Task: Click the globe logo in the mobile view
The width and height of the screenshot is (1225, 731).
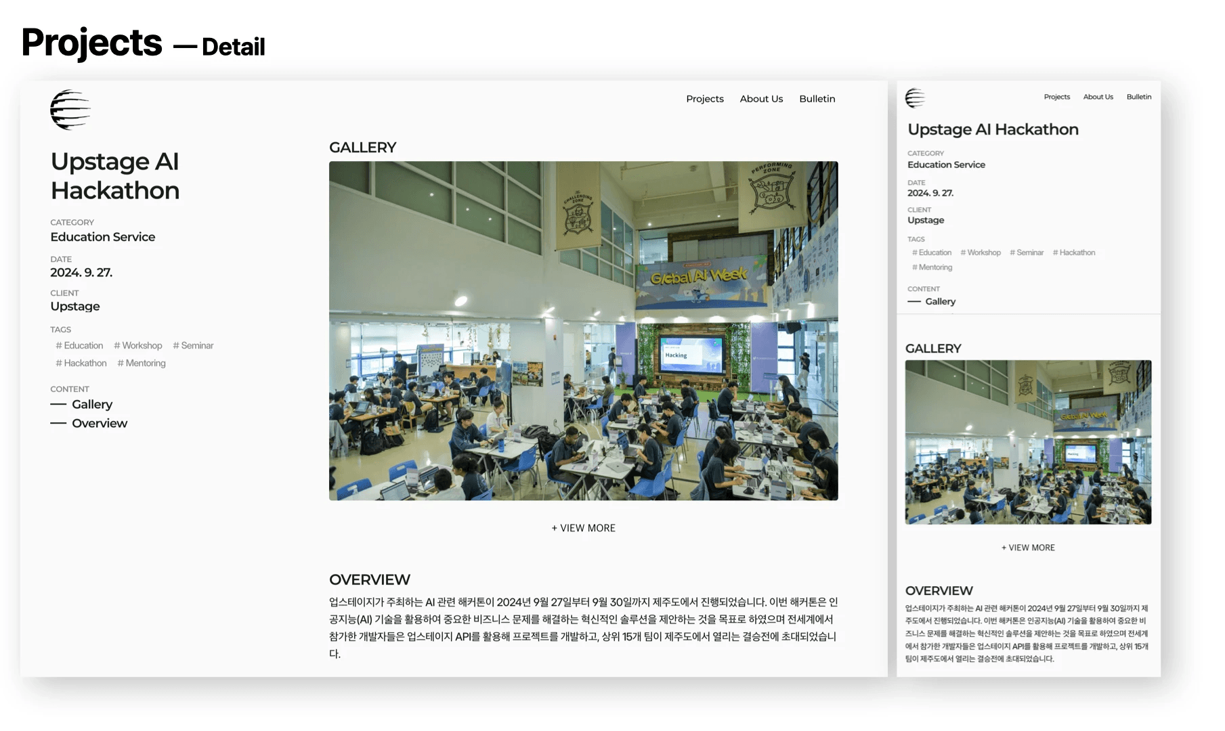Action: click(x=915, y=98)
